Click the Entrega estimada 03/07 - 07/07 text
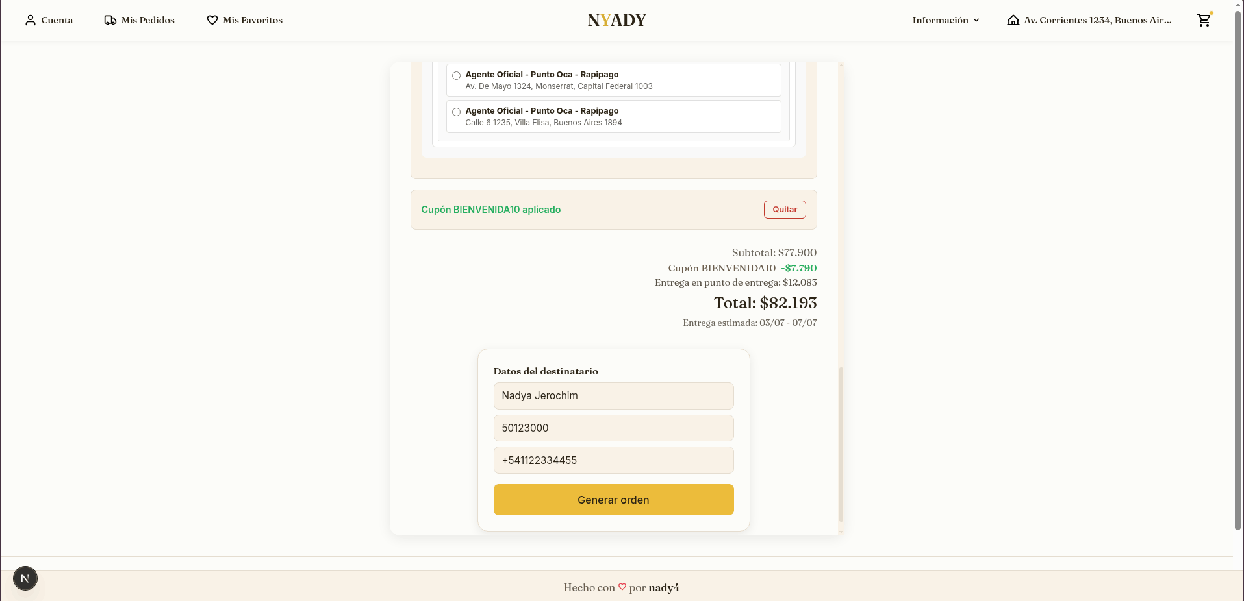1244x601 pixels. [x=750, y=323]
